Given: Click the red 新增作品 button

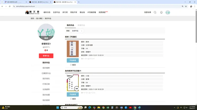Looking at the screenshot, I should pos(46,56).
